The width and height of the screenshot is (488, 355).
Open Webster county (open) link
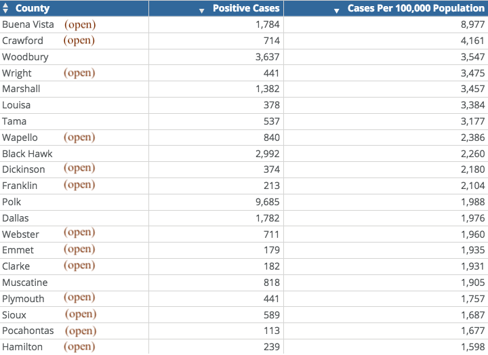pyautogui.click(x=79, y=232)
